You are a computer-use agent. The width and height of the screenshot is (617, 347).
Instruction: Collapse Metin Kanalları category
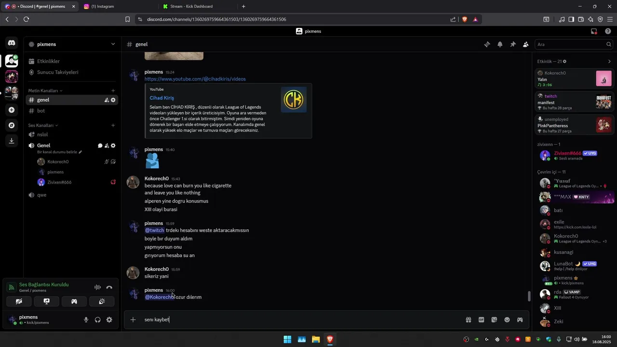pos(45,91)
